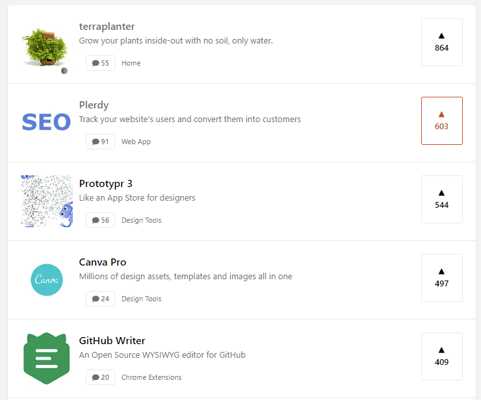The width and height of the screenshot is (481, 400).
Task: Open the Chrome Extensions topic tag
Action: [151, 377]
